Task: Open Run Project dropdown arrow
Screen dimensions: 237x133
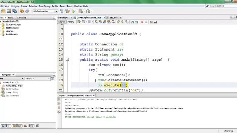Action: (x=77, y=11)
